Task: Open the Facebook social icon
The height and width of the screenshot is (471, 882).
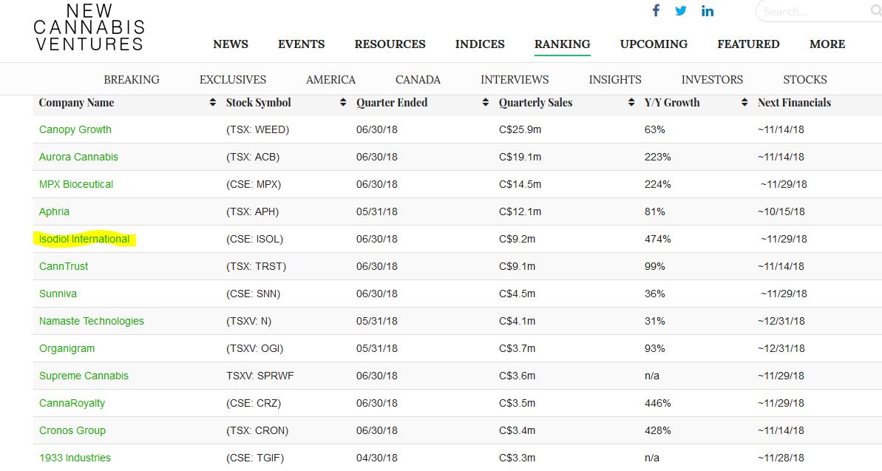Action: 655,10
